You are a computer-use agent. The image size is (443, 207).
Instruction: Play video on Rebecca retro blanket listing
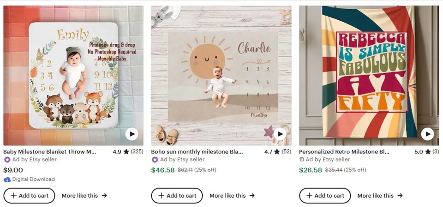point(427,134)
